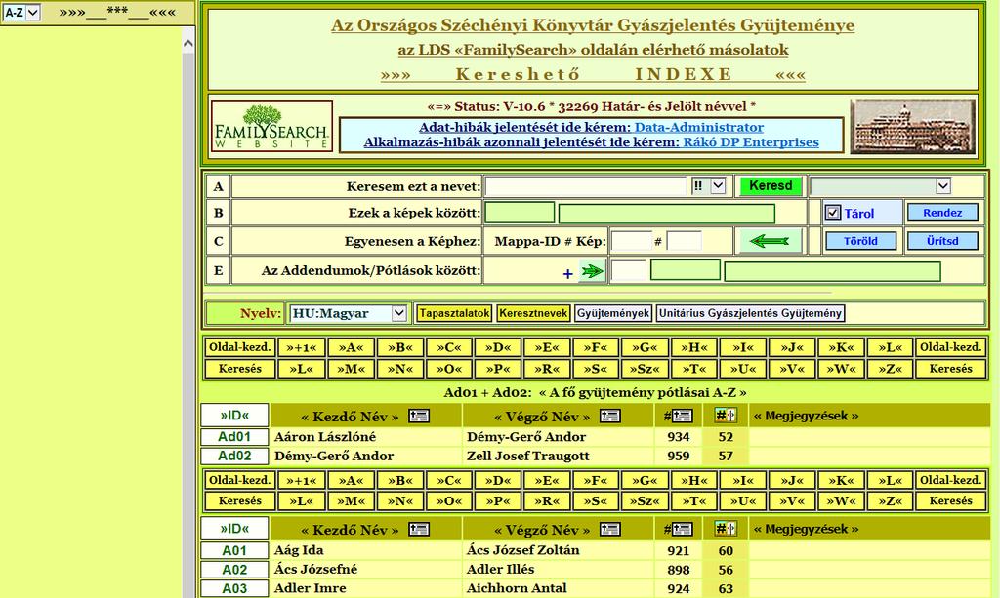Open folder Ad01
Screen dimensions: 1000x598
[234, 437]
